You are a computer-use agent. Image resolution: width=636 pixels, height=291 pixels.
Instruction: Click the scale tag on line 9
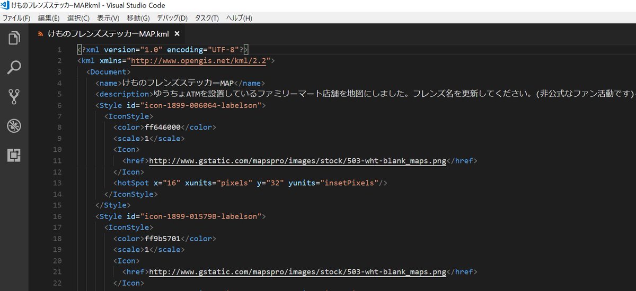(x=148, y=139)
